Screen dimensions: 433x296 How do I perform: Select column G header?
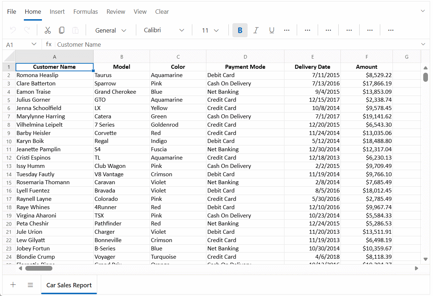click(x=407, y=57)
